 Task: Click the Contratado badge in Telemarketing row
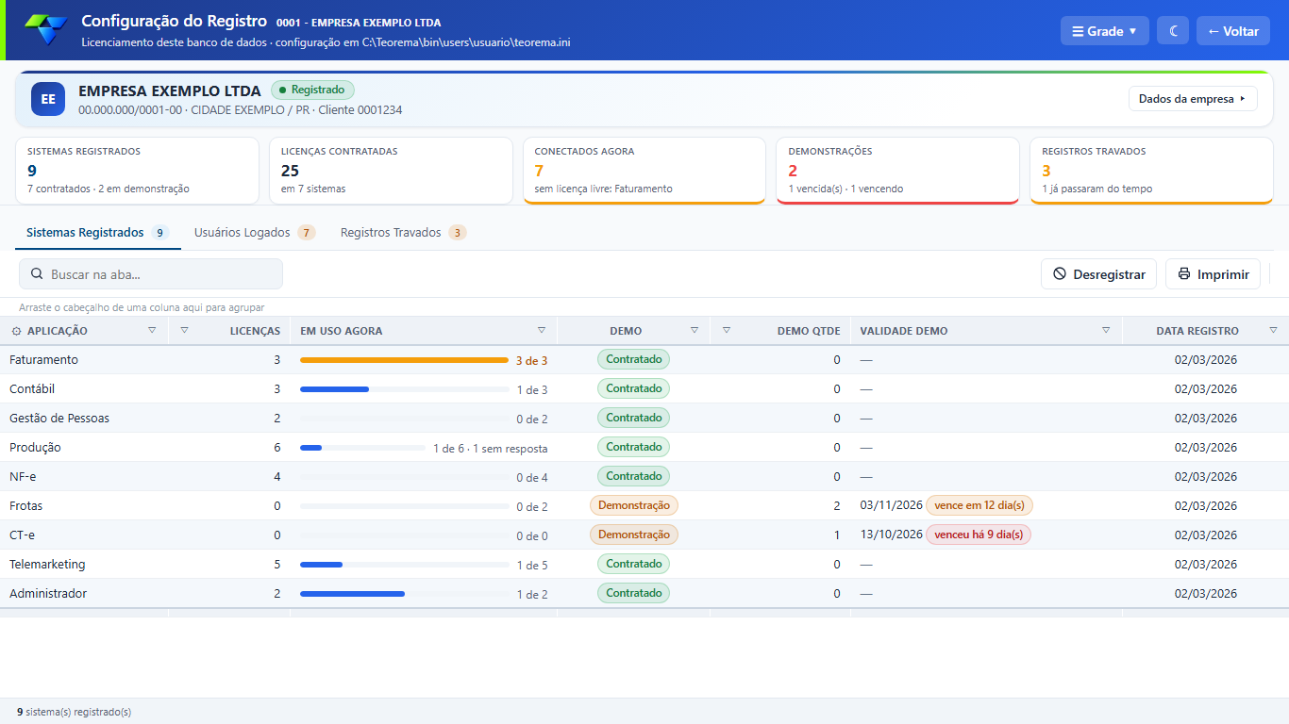tap(633, 564)
